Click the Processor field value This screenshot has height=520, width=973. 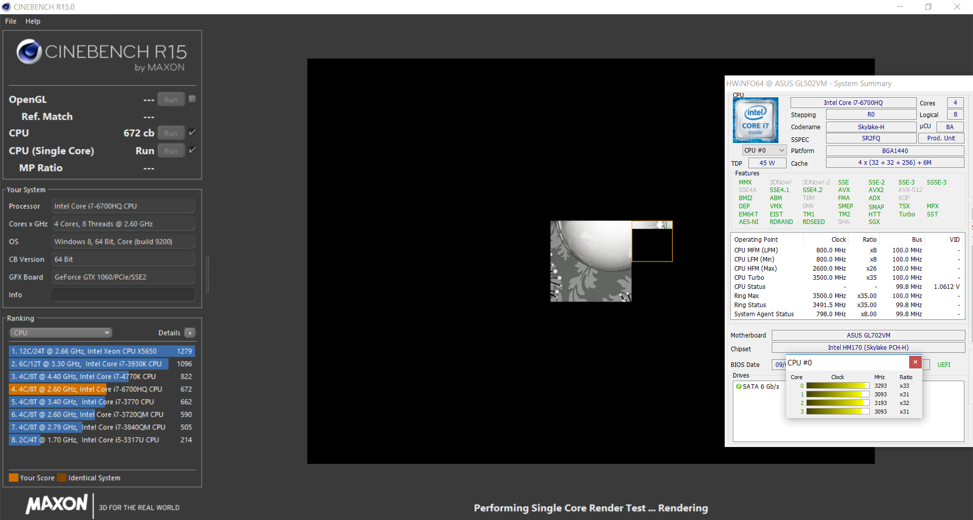pyautogui.click(x=123, y=206)
